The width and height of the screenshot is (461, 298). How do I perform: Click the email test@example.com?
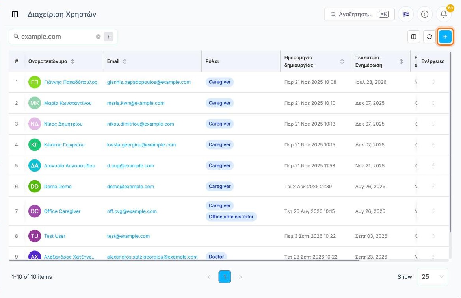[x=128, y=236]
